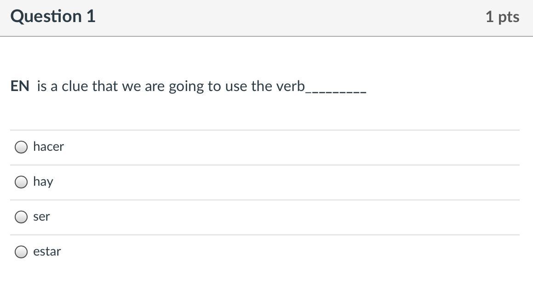
Task: Mark the "estar" radio button
Action: (x=21, y=252)
